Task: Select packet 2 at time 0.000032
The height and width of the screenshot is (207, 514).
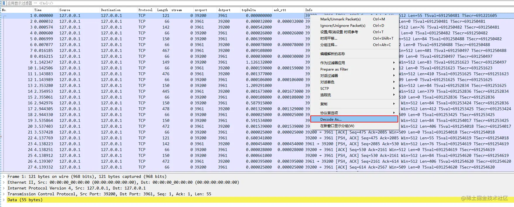Action: click(257, 21)
